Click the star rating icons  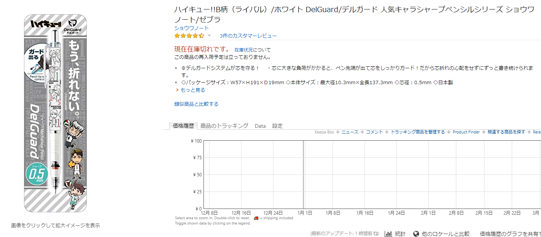[189, 36]
